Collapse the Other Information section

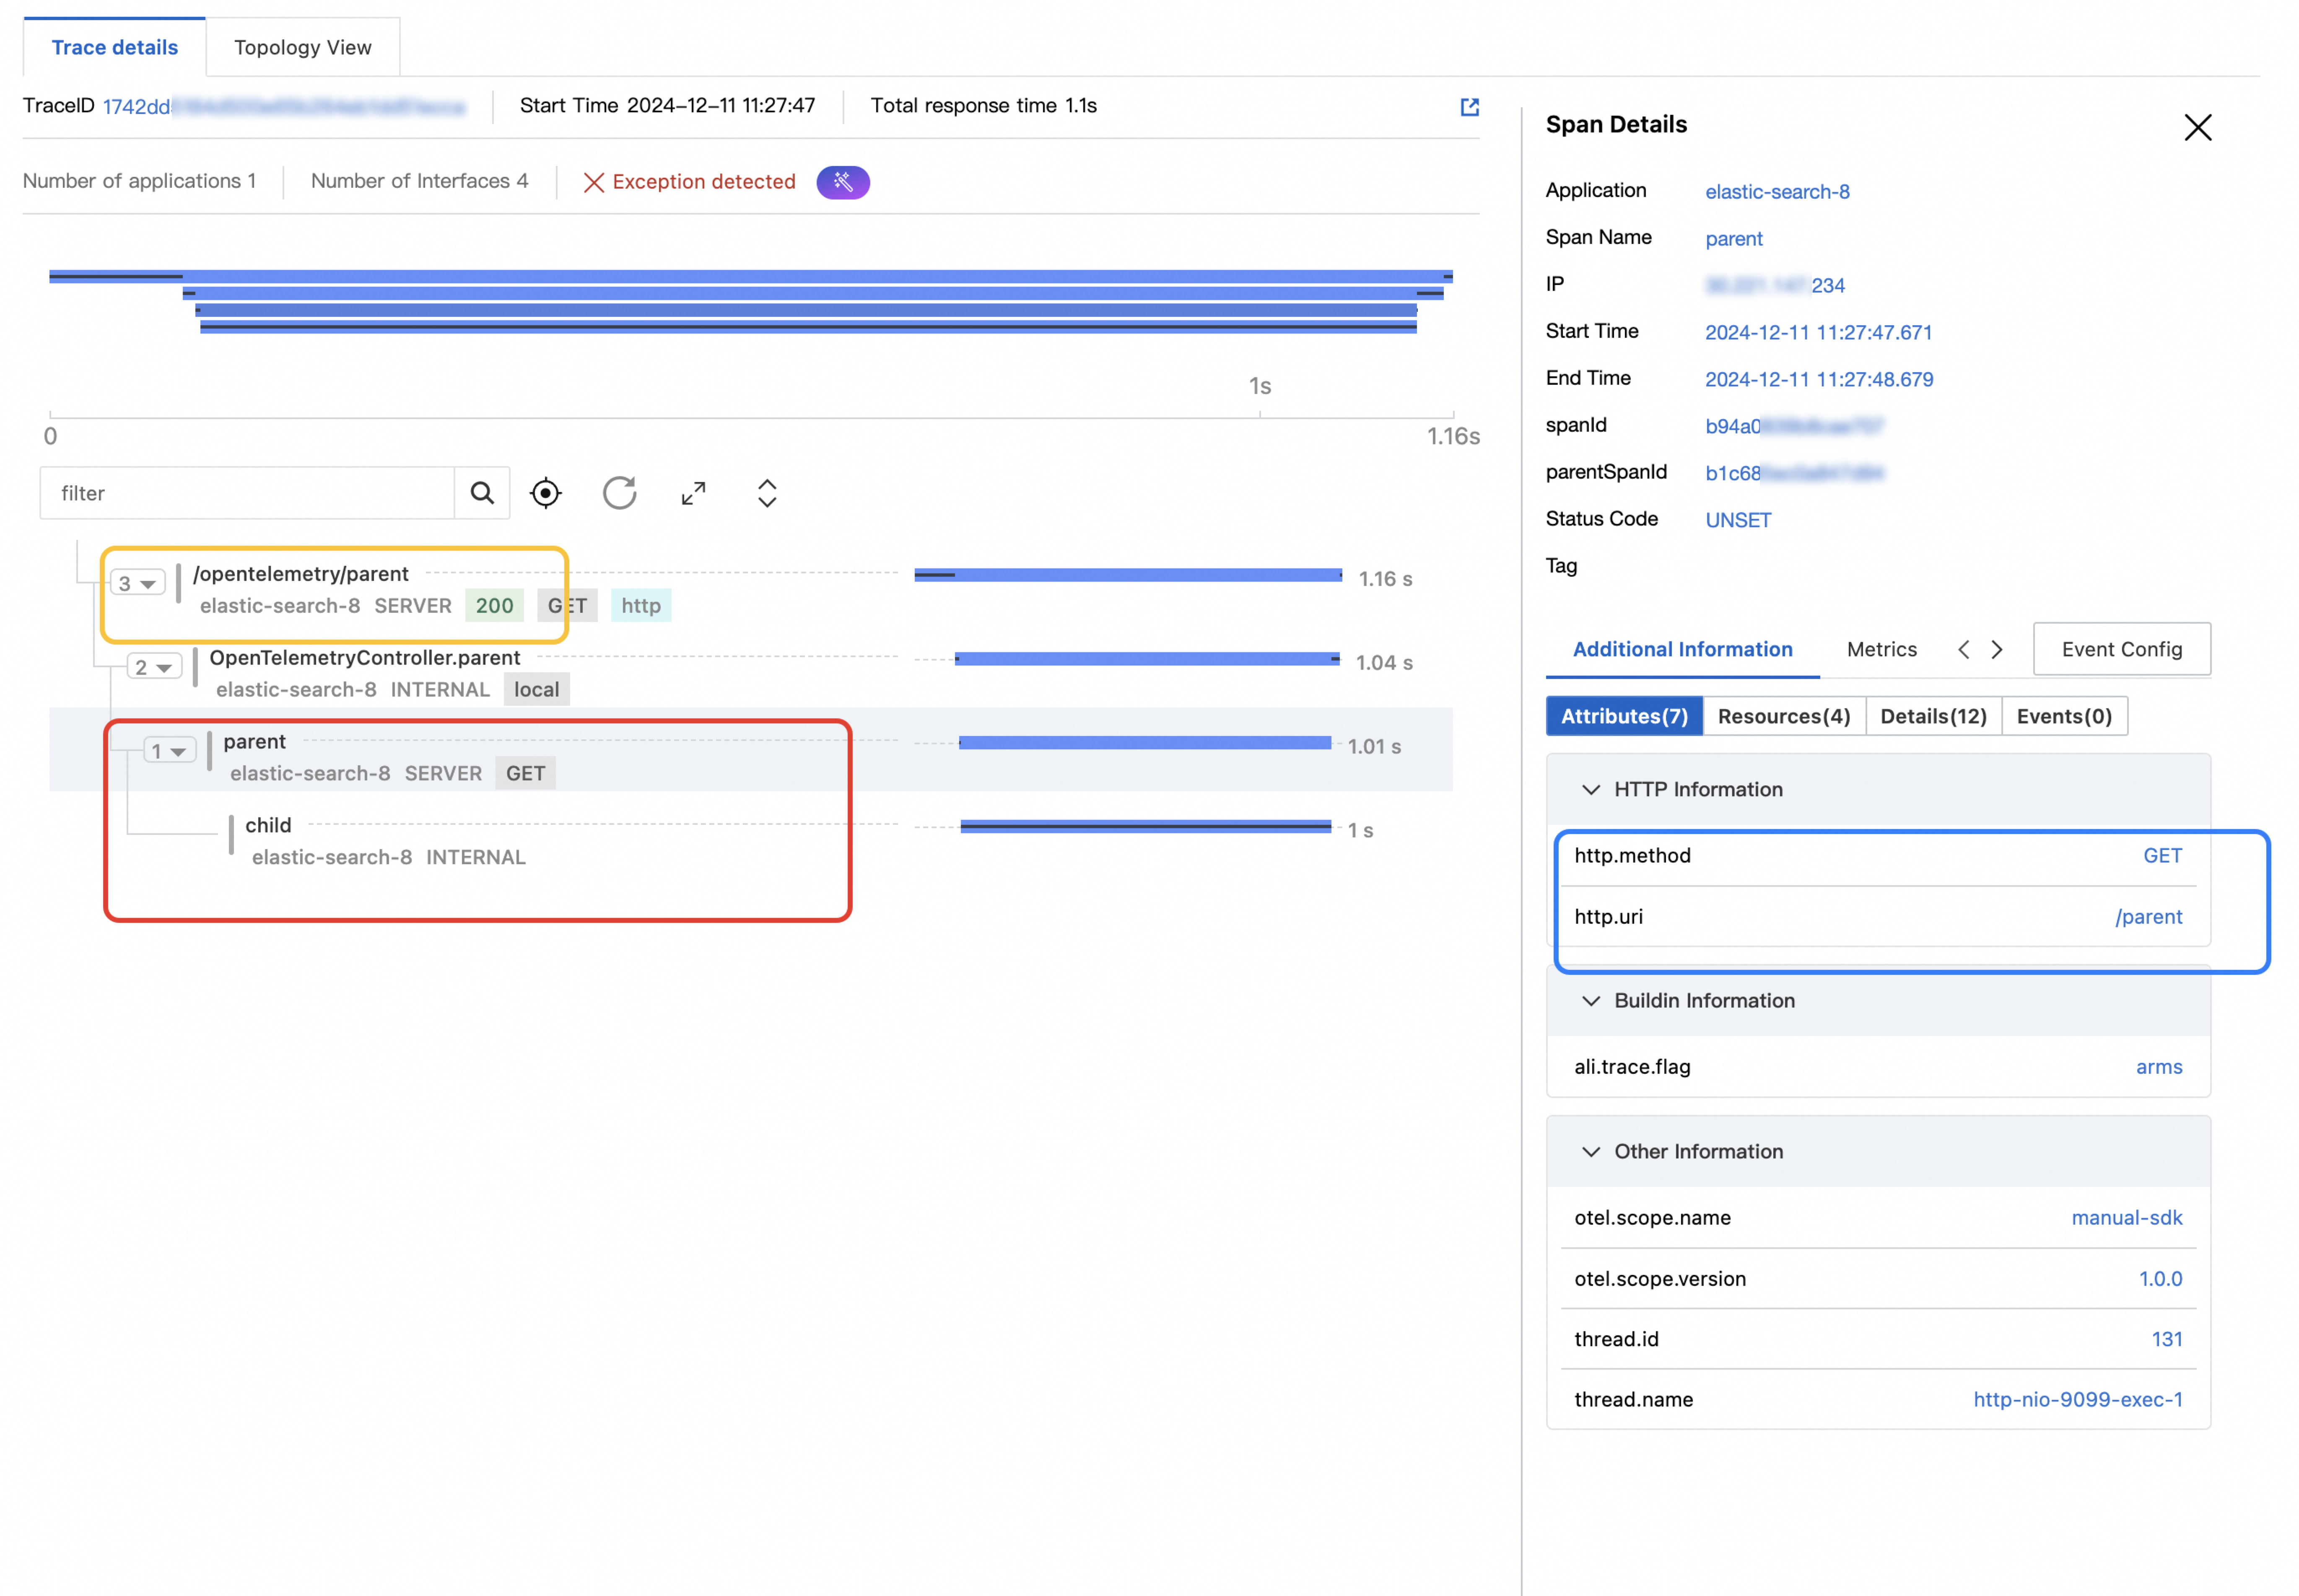coord(1590,1152)
